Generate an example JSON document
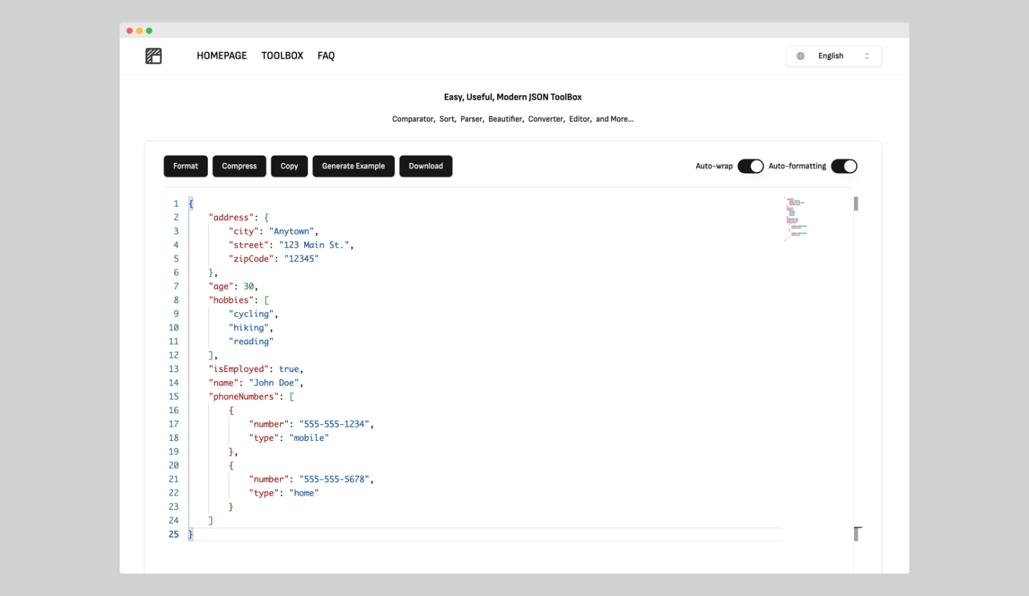 pos(353,166)
